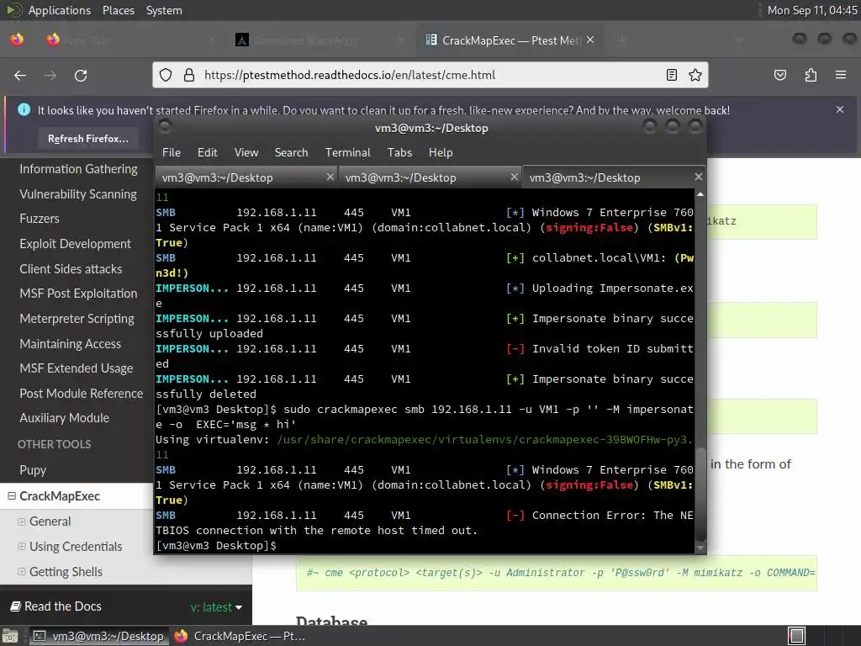861x646 pixels.
Task: Open MSF Extended Usage sidebar link
Action: pyautogui.click(x=77, y=368)
